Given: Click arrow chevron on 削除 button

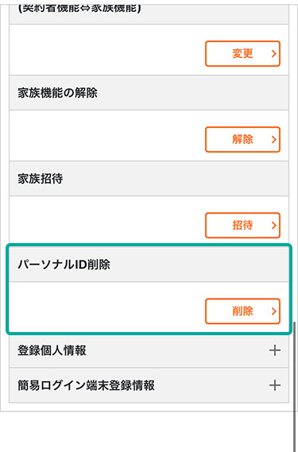Looking at the screenshot, I should tap(274, 311).
